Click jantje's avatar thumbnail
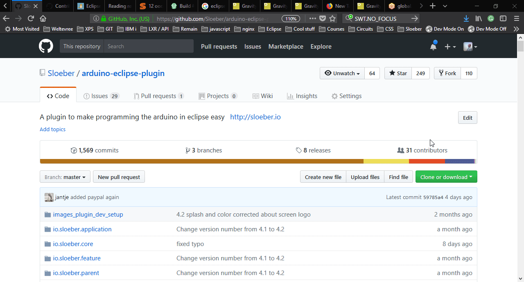Viewport: 524px width, 282px height. (49, 197)
